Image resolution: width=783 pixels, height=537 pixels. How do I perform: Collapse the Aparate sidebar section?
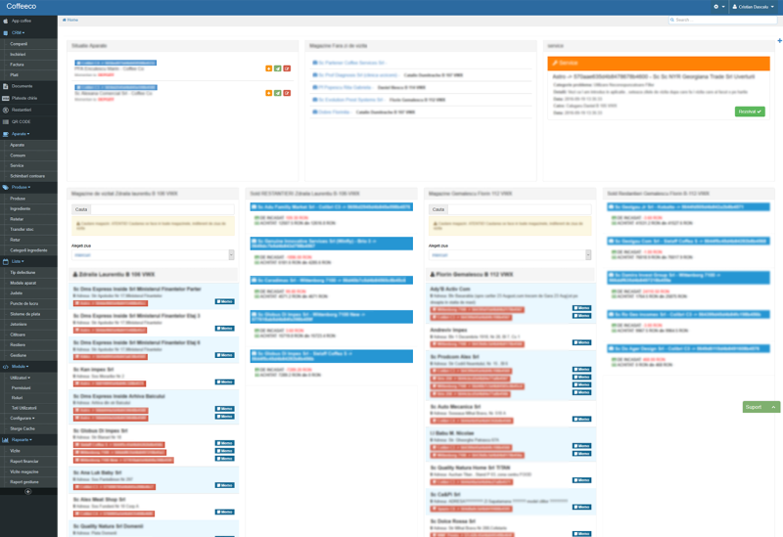[20, 133]
